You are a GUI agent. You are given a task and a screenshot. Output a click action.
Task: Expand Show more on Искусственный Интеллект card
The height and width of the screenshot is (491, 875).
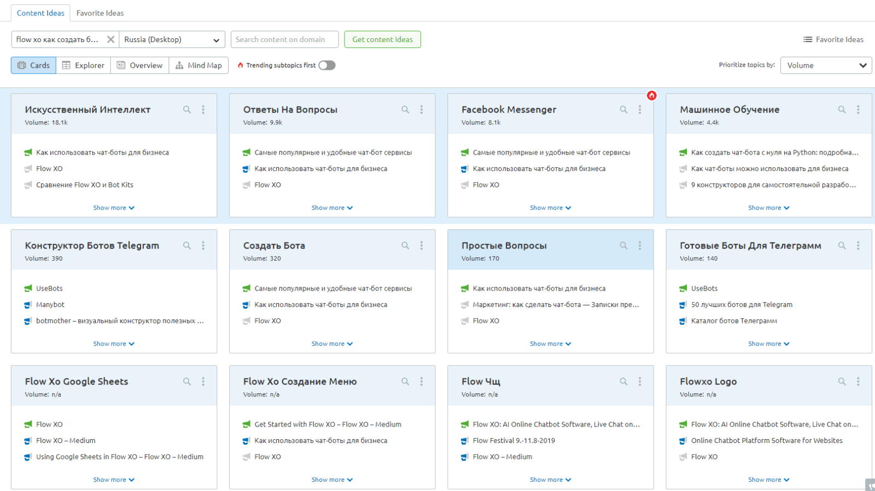[x=114, y=208]
